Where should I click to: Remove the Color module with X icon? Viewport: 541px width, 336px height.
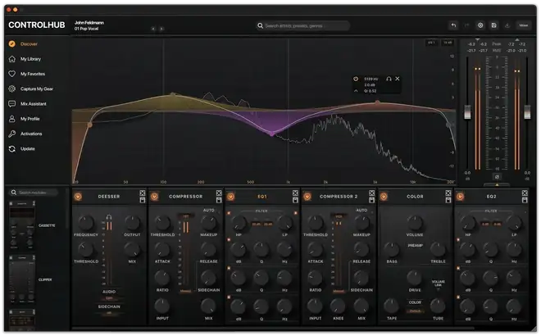448,193
